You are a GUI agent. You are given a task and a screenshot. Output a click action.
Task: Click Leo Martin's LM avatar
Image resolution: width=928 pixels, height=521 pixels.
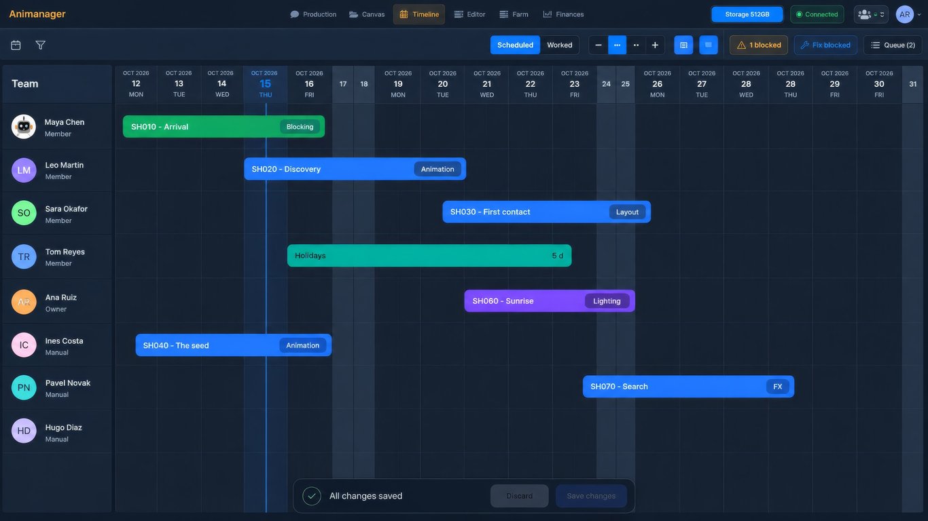click(24, 170)
